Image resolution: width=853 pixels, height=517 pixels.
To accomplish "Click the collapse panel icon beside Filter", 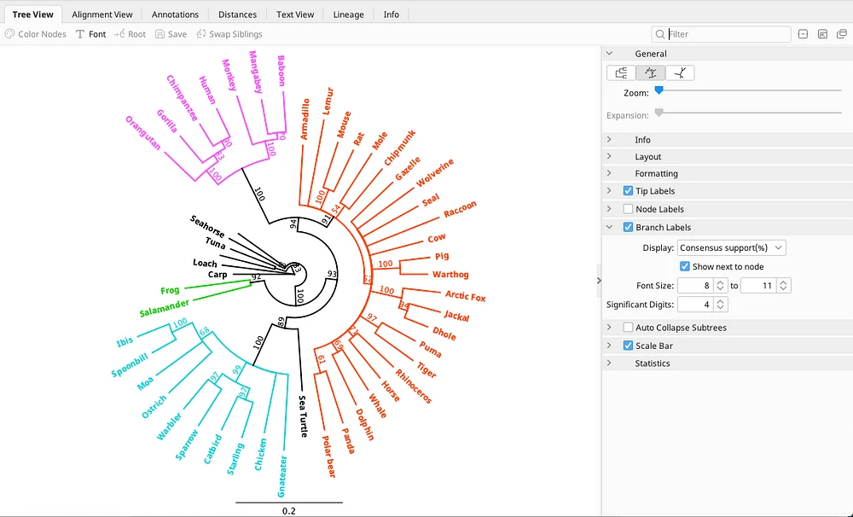I will click(803, 34).
